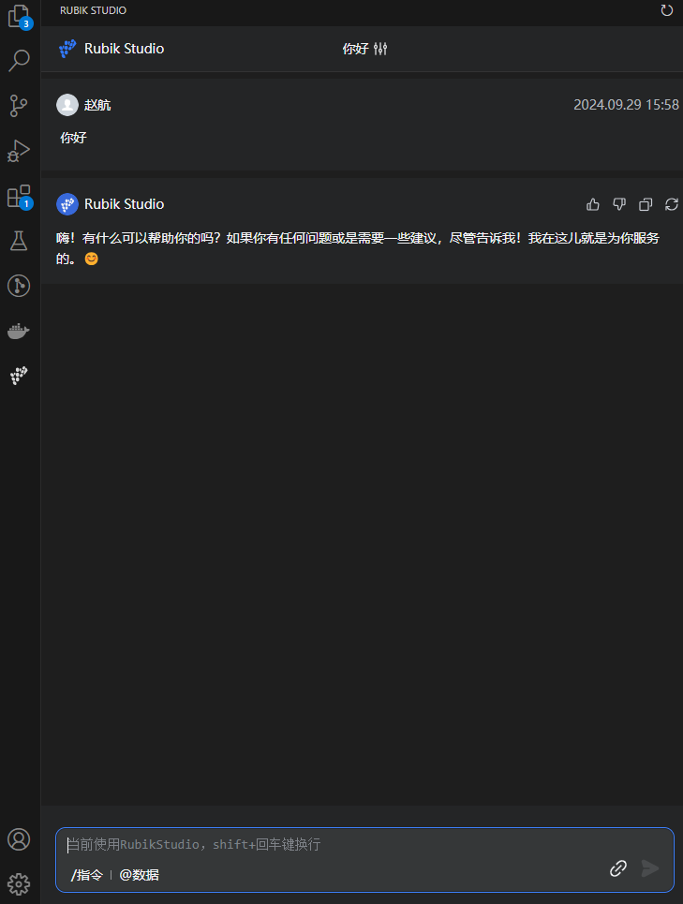Click the Rubik Studio reply avatar
683x904 pixels.
click(x=67, y=204)
